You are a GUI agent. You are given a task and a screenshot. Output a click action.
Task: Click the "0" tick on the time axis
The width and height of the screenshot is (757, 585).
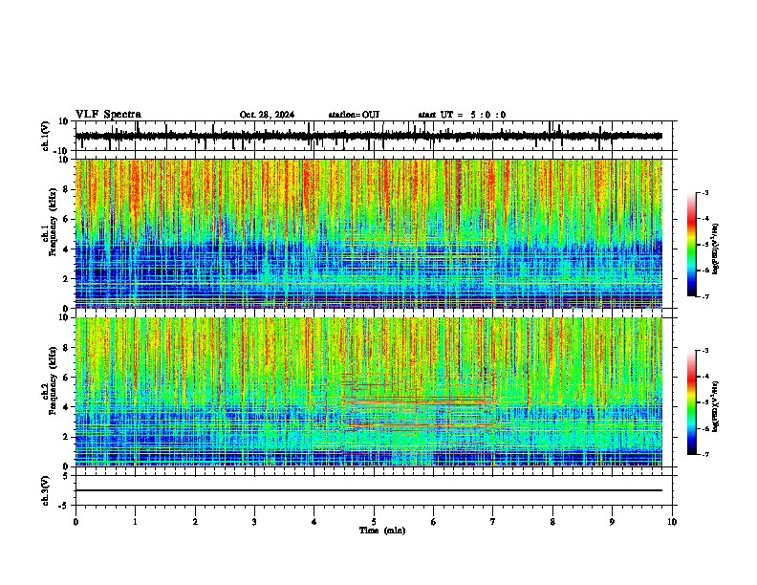click(76, 522)
